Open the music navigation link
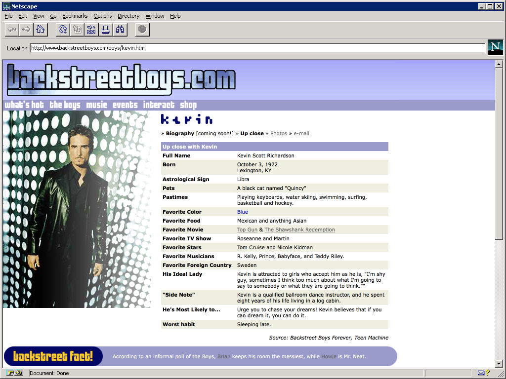Viewport: 506px width, 379px height. pyautogui.click(x=96, y=105)
